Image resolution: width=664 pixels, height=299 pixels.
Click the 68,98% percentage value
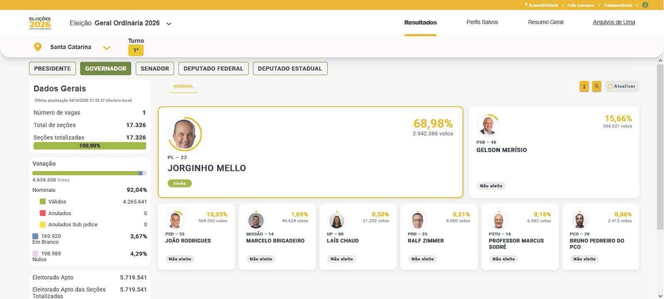tap(433, 124)
